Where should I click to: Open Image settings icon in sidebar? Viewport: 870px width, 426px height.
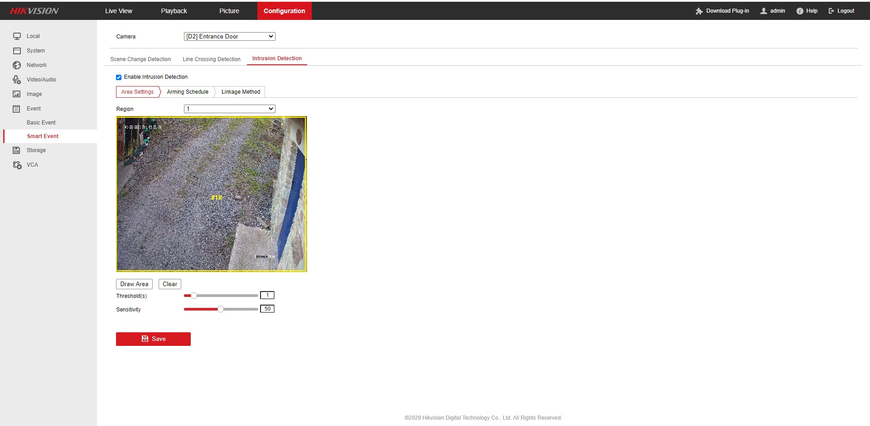click(x=17, y=94)
